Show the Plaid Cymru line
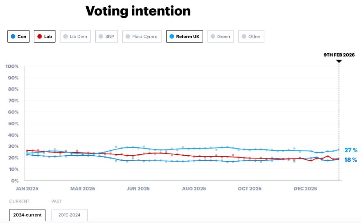 tap(142, 36)
